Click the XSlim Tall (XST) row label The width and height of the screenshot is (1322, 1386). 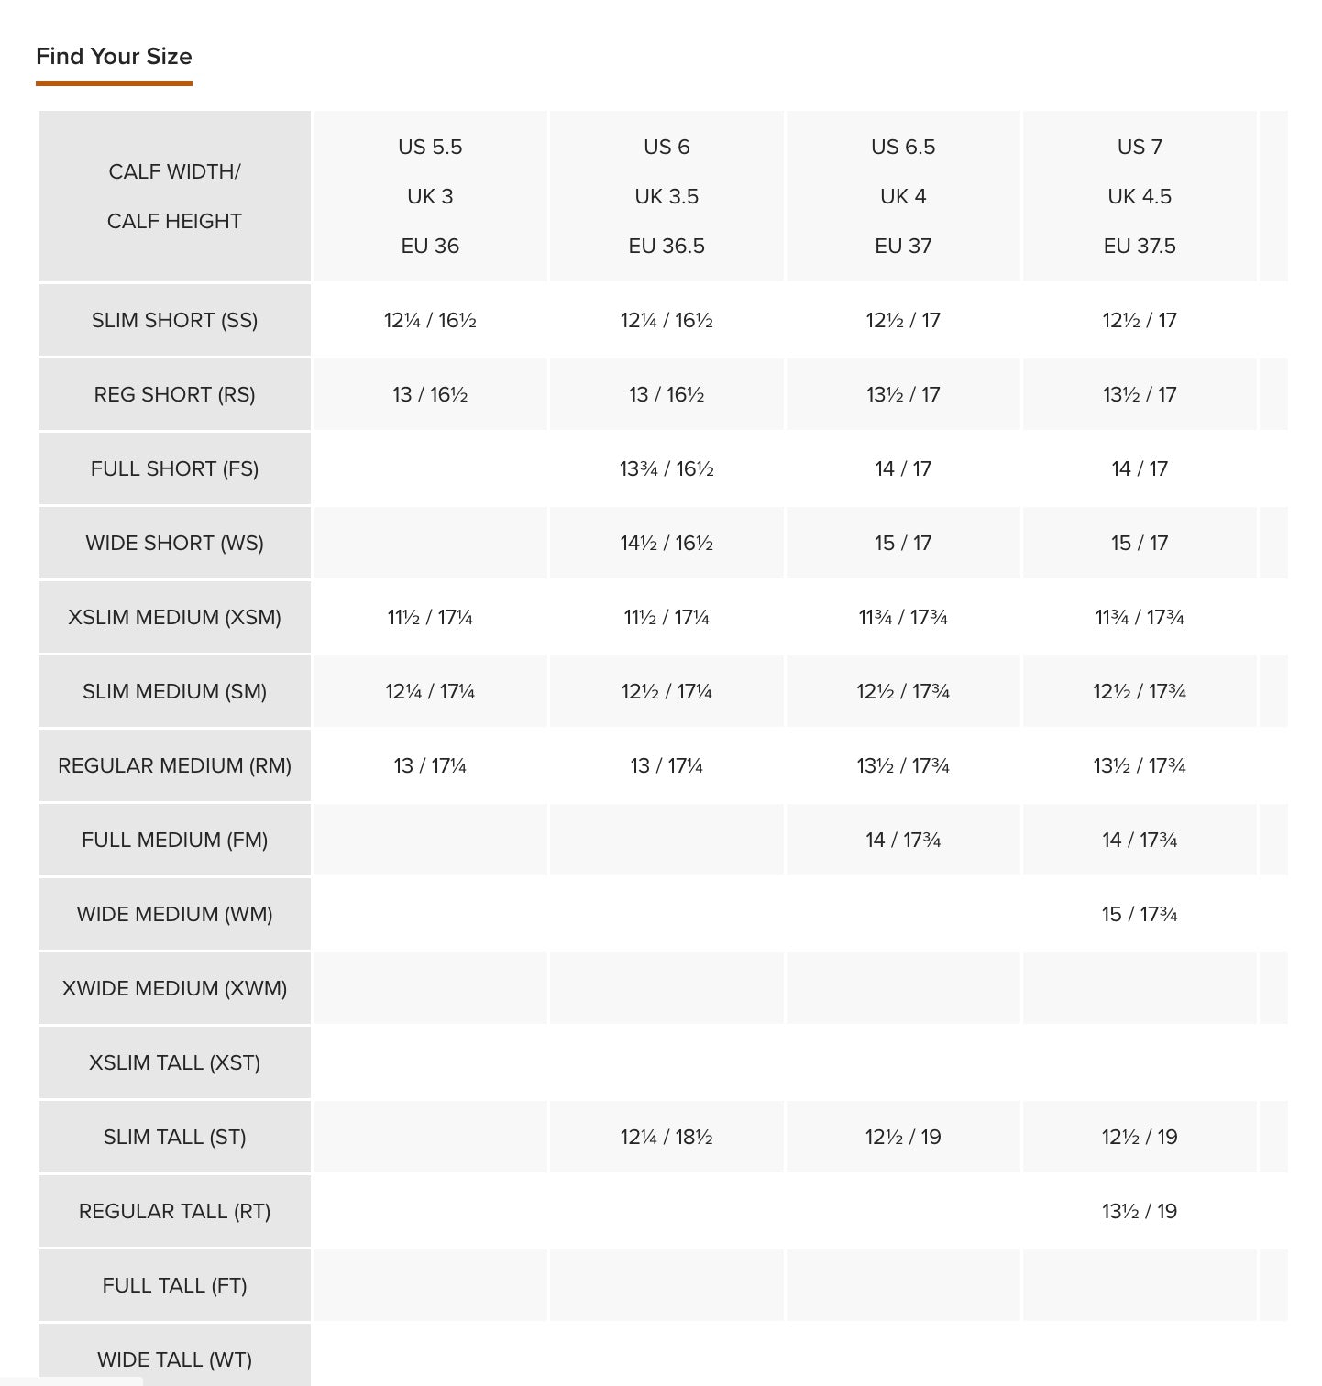pyautogui.click(x=174, y=1062)
